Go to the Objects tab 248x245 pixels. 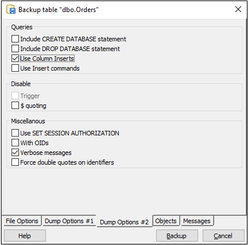click(x=166, y=221)
